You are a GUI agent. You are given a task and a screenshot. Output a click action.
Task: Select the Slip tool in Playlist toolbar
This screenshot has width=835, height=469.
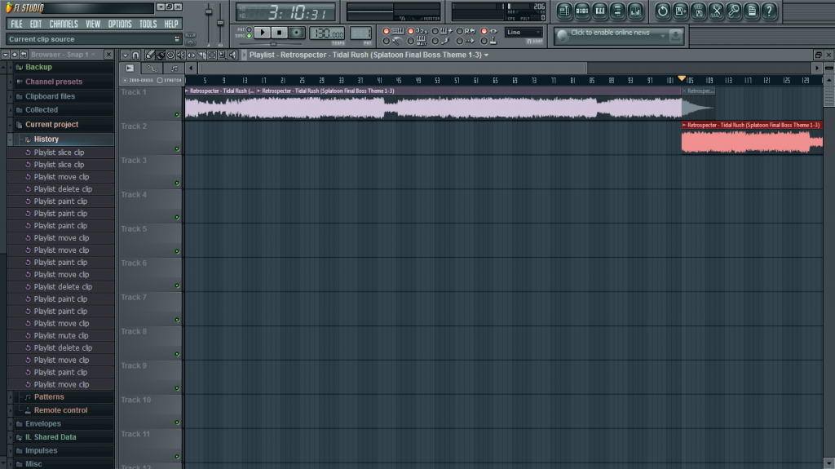[191, 55]
